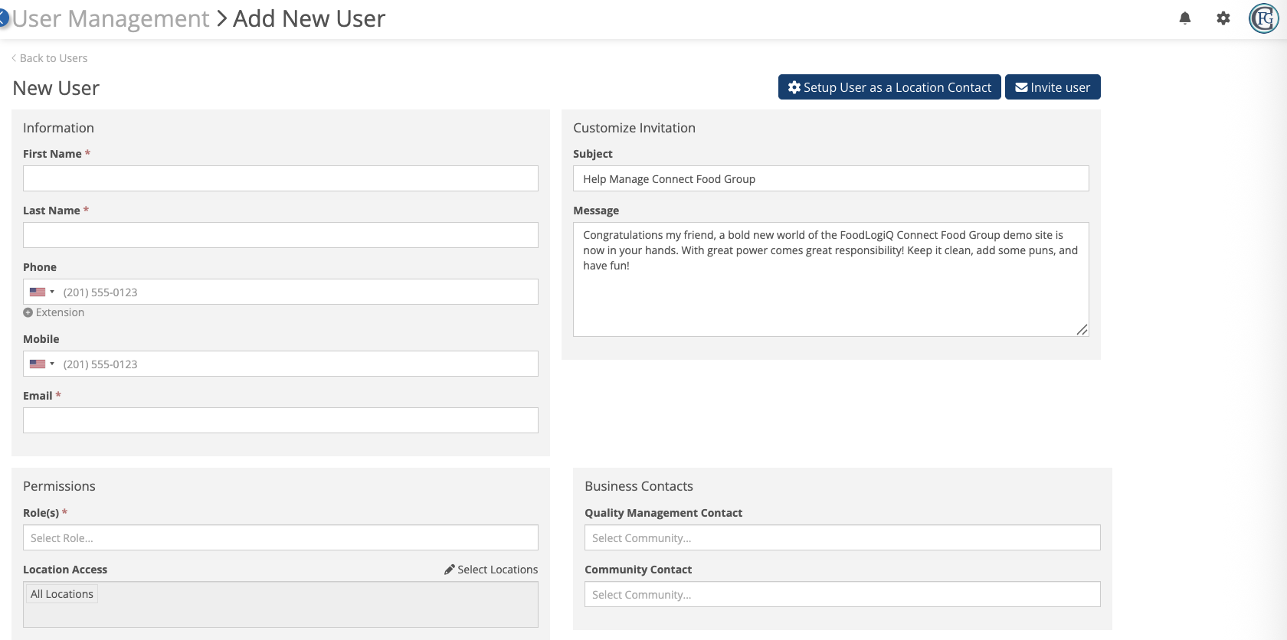Open the settings gear icon

coord(1223,18)
